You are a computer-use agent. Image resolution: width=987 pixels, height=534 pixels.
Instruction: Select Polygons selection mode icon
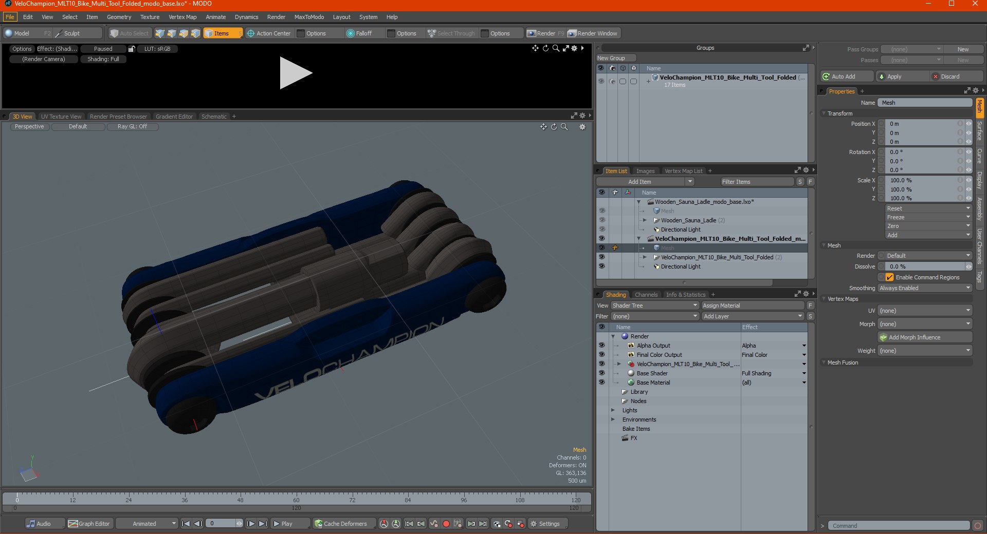point(184,33)
